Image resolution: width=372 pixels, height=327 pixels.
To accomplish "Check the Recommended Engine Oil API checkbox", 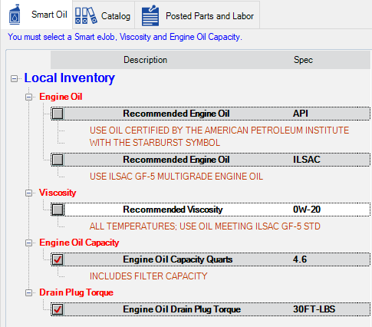I will pyautogui.click(x=58, y=114).
